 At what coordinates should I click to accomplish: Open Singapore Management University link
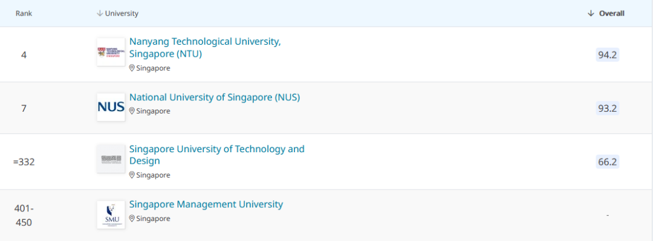click(x=206, y=204)
